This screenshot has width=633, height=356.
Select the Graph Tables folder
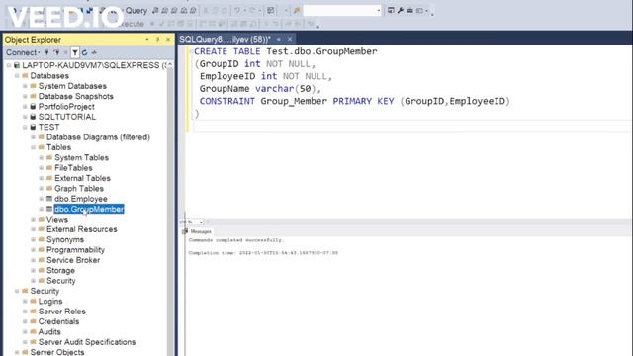79,189
